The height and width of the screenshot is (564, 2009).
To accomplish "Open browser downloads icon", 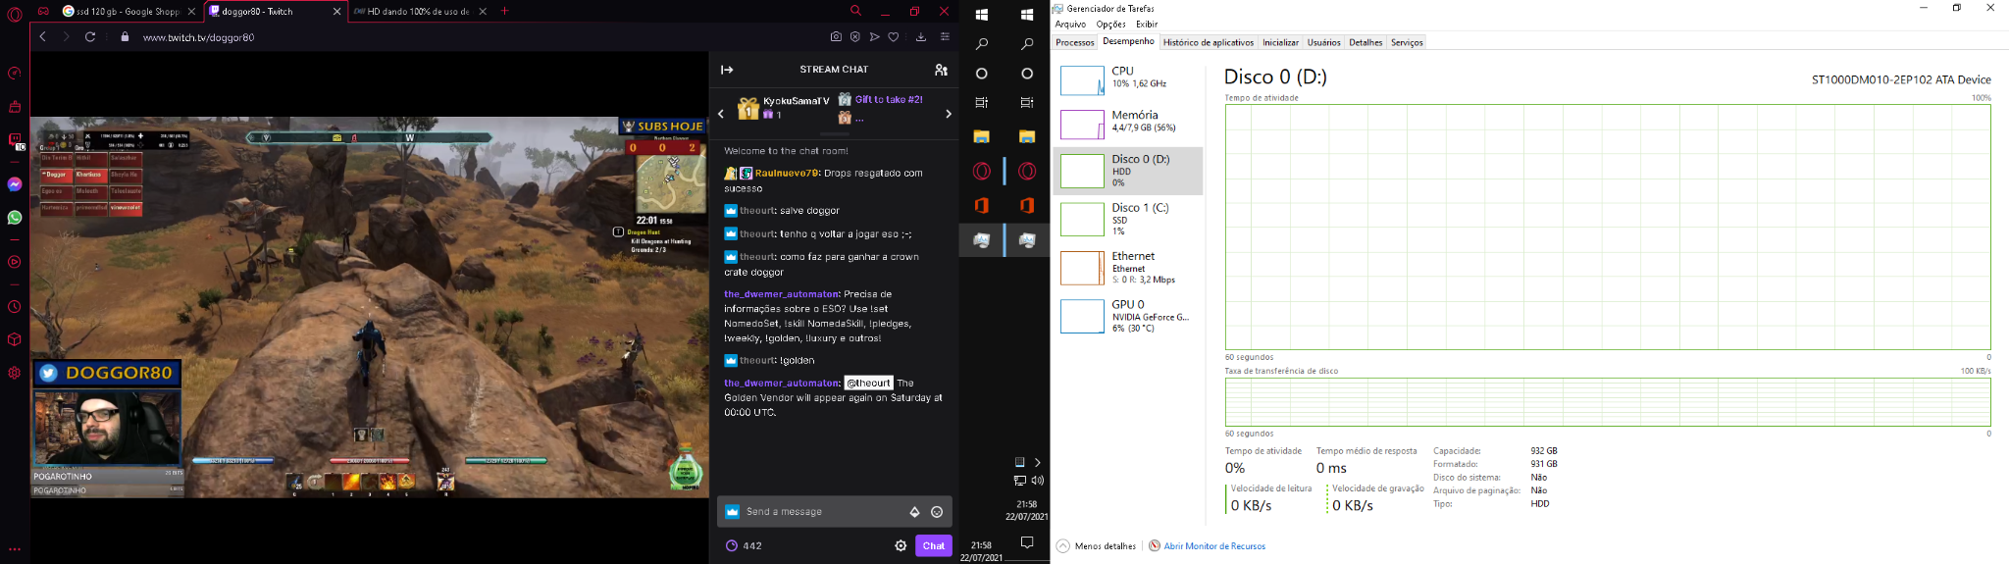I will tap(921, 37).
